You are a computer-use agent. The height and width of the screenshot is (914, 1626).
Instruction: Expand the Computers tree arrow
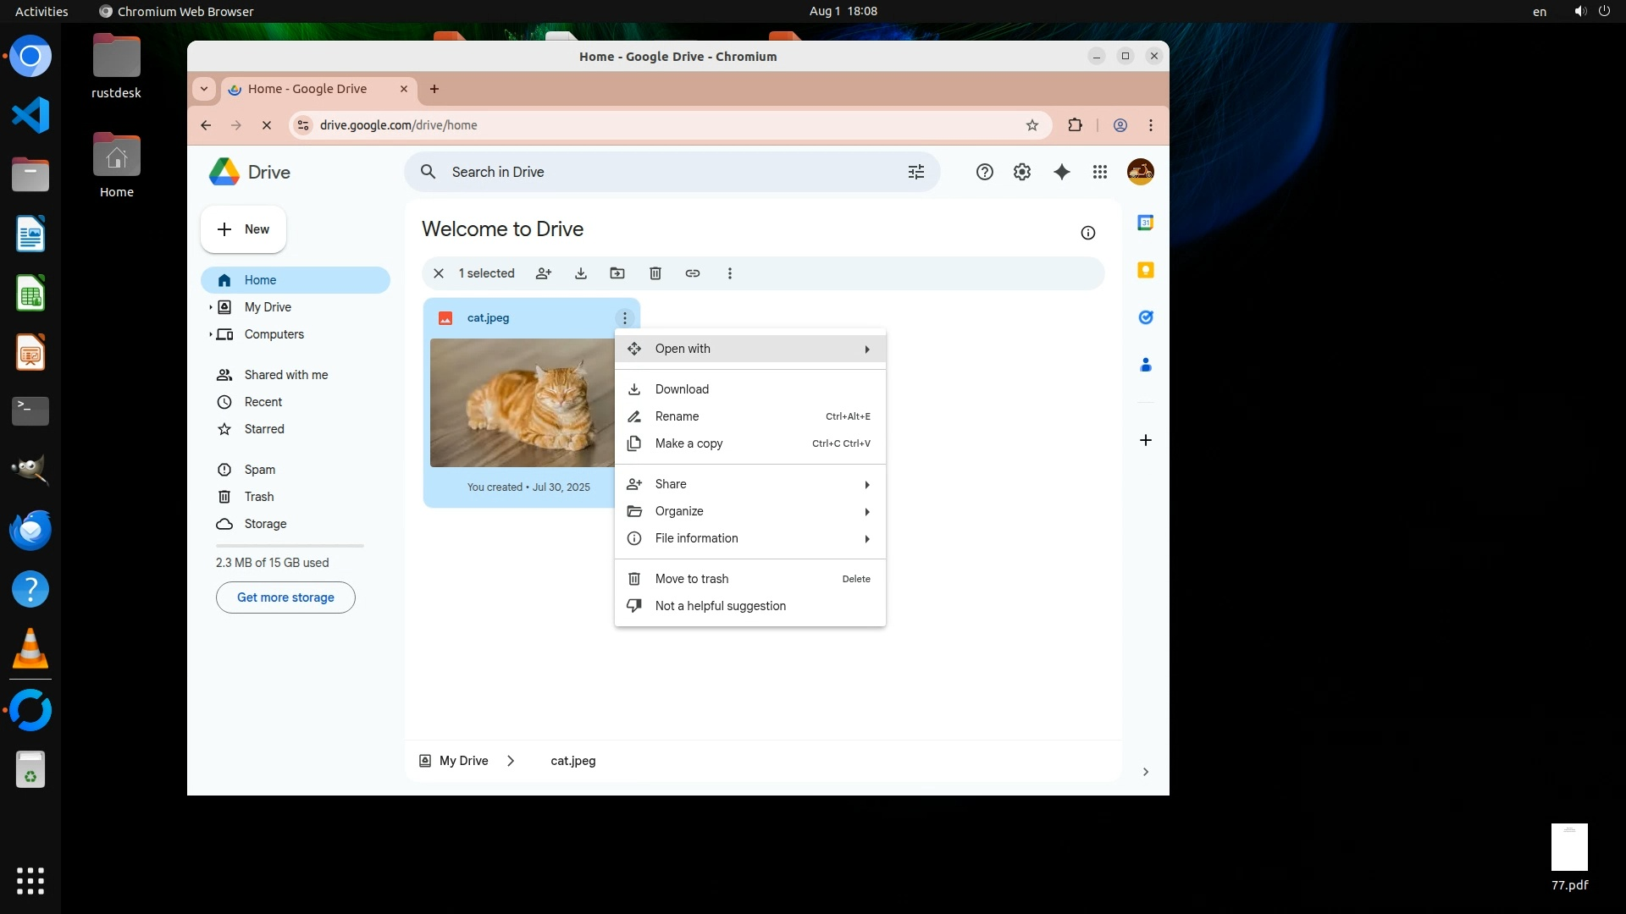pos(210,334)
